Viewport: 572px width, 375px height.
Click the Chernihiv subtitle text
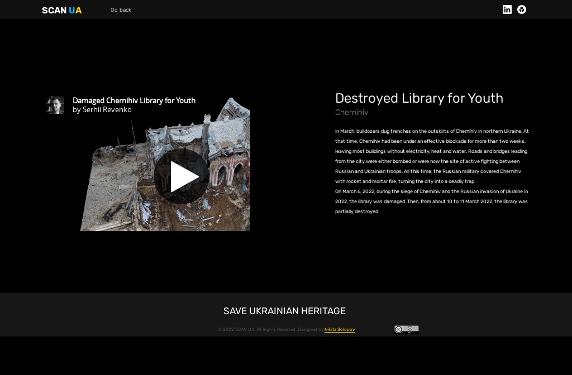pyautogui.click(x=351, y=112)
